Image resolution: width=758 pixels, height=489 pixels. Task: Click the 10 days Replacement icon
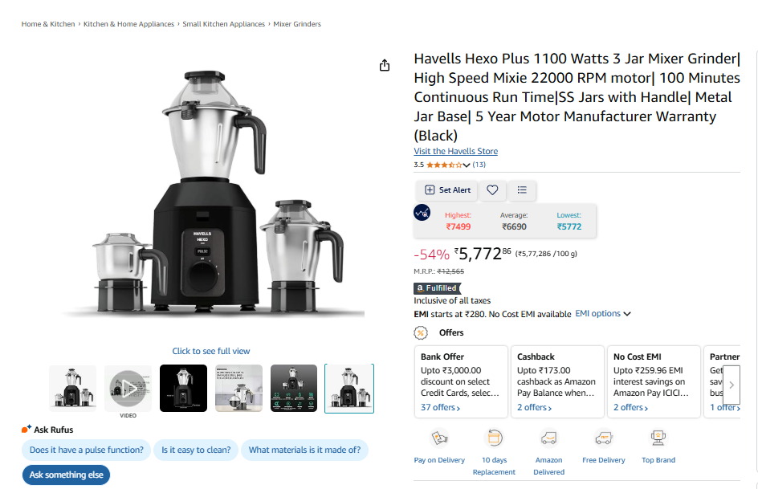494,438
